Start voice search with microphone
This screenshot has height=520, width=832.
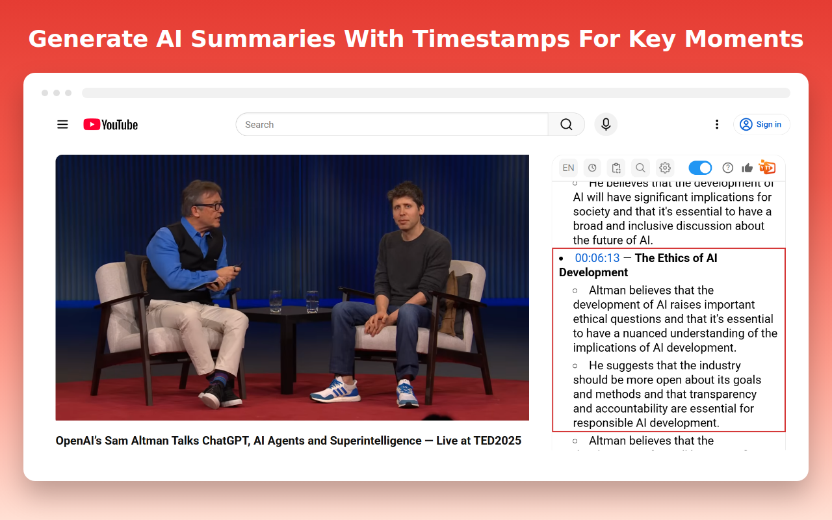tap(606, 124)
